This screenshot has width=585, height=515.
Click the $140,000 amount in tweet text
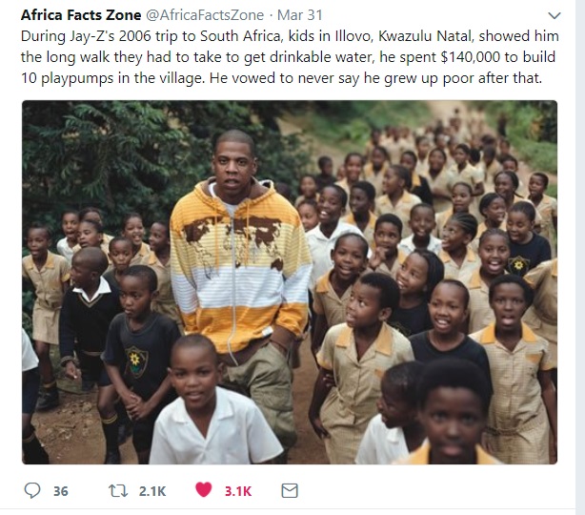click(470, 57)
